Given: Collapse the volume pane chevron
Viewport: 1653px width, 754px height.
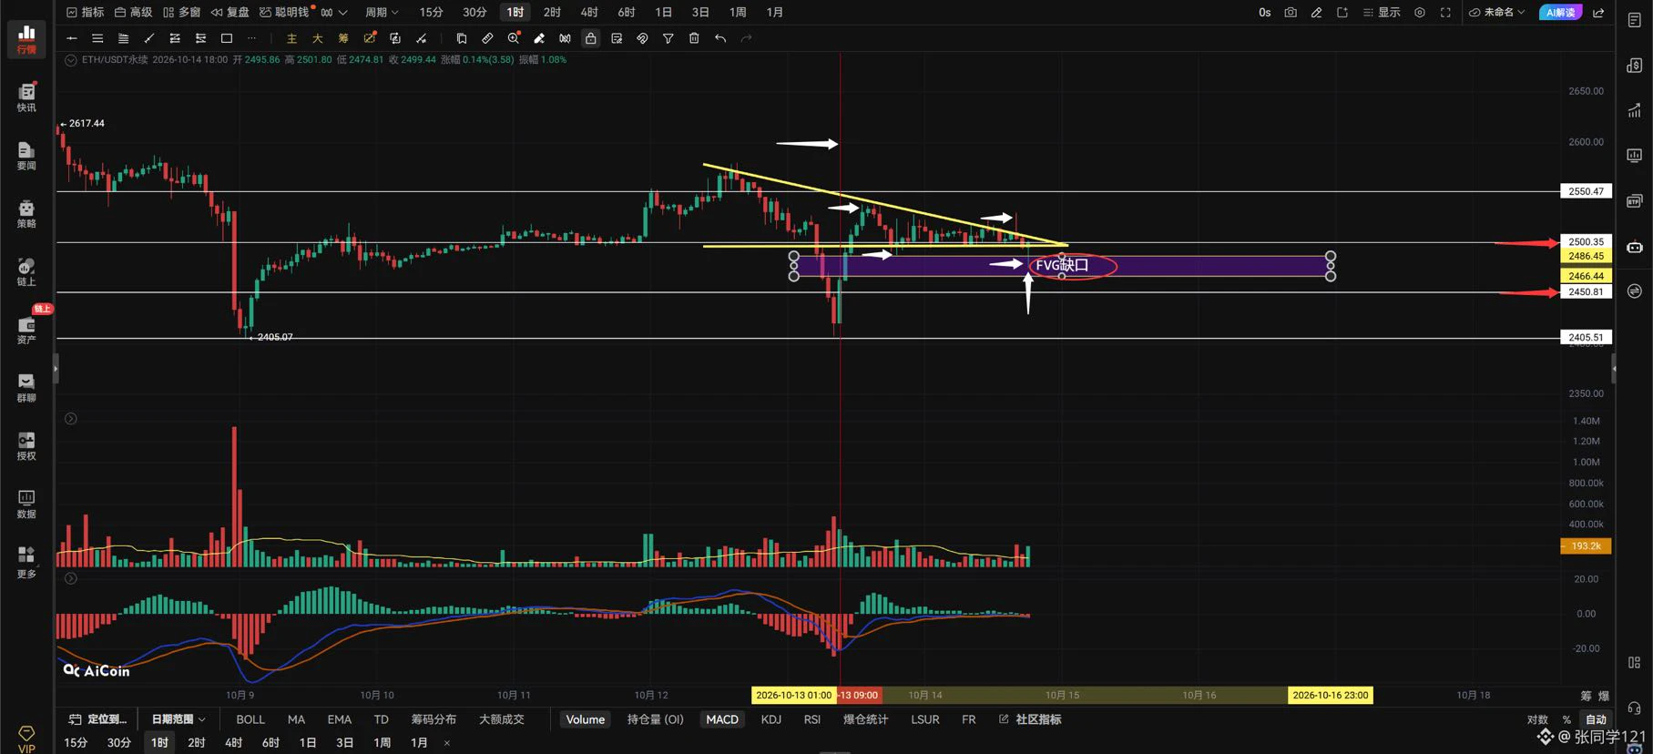Looking at the screenshot, I should [x=70, y=419].
